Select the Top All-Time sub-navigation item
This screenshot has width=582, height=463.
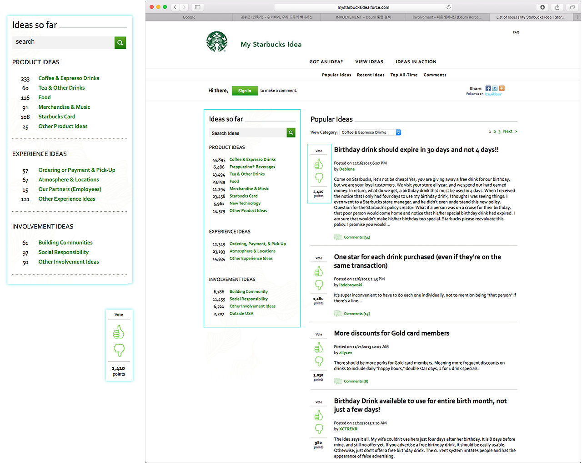coord(404,75)
